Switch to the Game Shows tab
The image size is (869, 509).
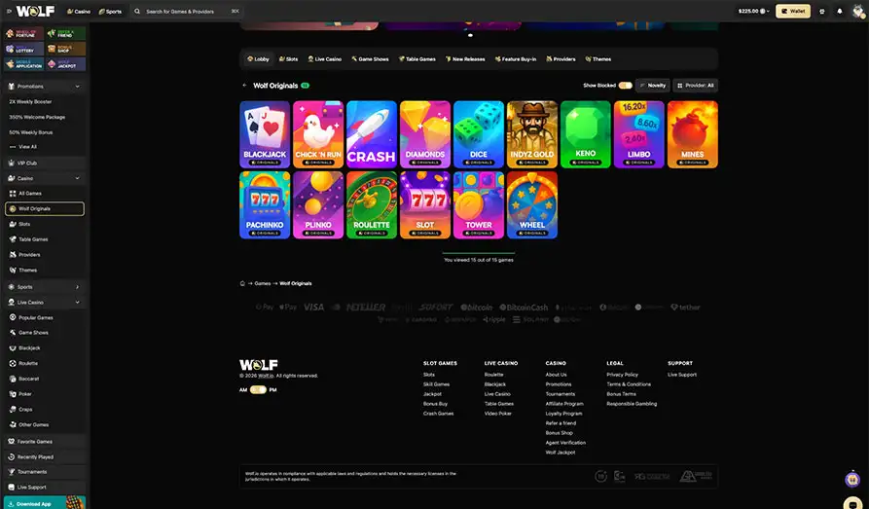tap(370, 59)
